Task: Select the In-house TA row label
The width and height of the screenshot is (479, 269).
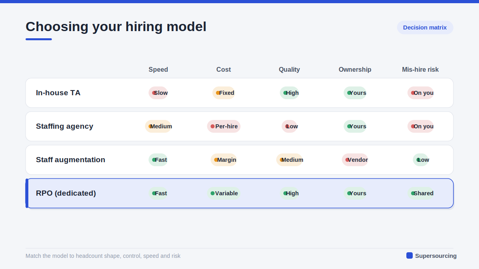Action: [x=58, y=93]
